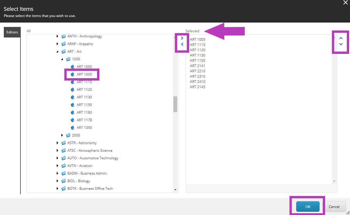
Task: Expand the AVTN - Aviation node
Action: click(x=57, y=165)
